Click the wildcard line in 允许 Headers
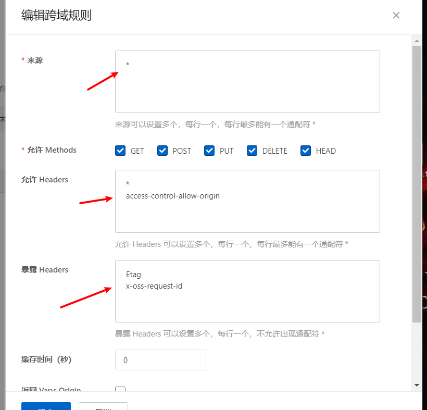Image resolution: width=427 pixels, height=410 pixels. click(128, 184)
